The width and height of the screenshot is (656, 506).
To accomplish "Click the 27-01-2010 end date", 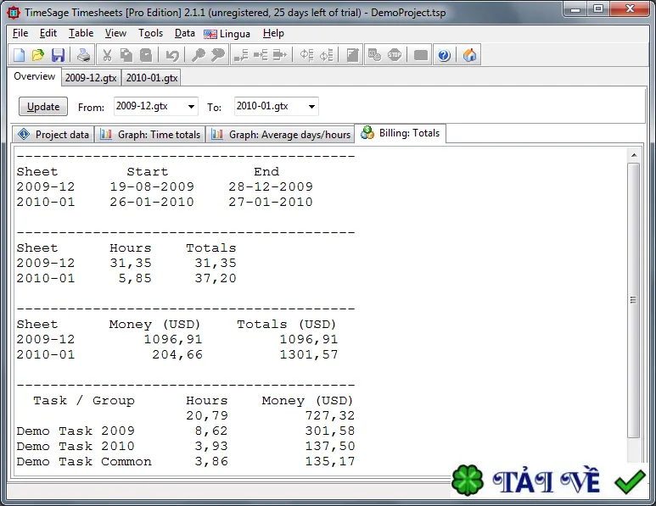I will [x=271, y=203].
